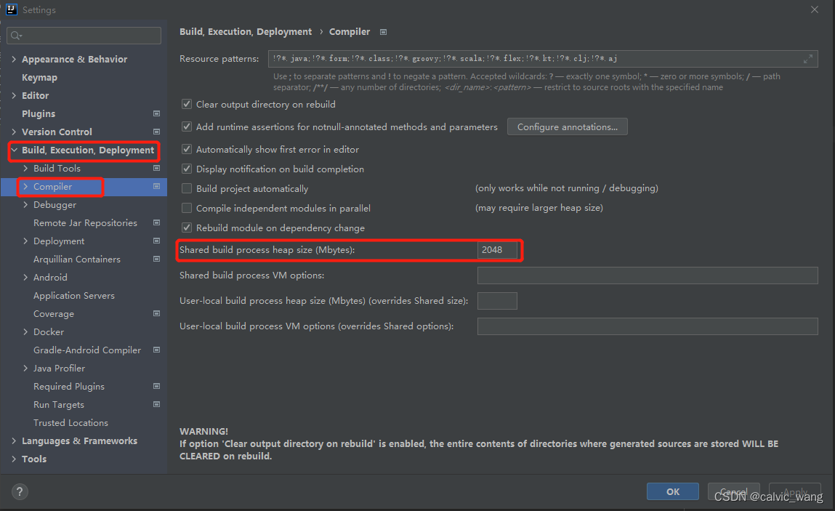835x511 pixels.
Task: Click the Shared build process VM options field
Action: tap(647, 275)
